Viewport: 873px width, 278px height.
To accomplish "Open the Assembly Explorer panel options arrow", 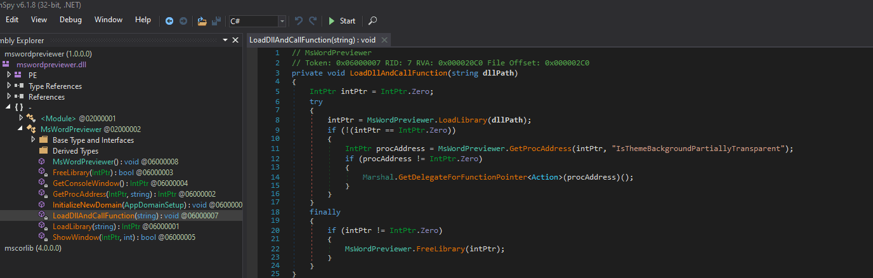I will pos(226,41).
